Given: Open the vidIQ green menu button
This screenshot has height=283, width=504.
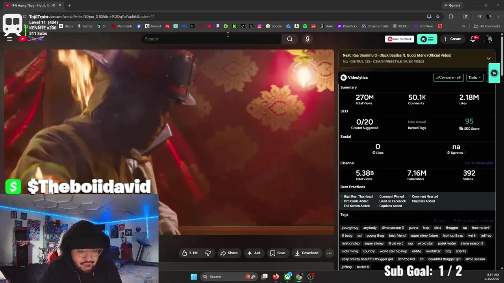Looking at the screenshot, I should tap(427, 39).
